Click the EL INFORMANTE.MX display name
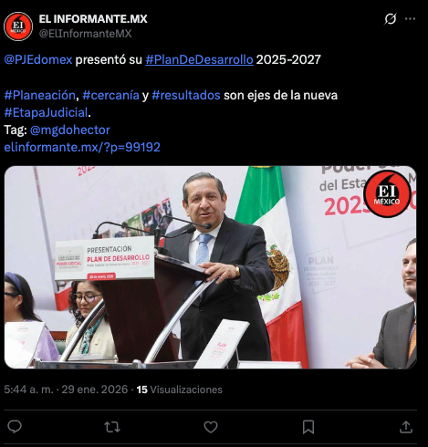The image size is (428, 447). 93,19
